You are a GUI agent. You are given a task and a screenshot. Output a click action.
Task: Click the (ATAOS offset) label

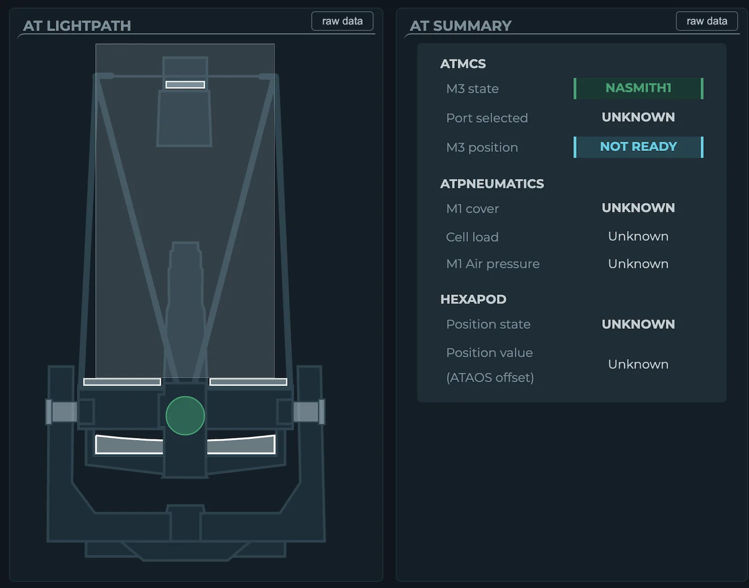point(490,377)
